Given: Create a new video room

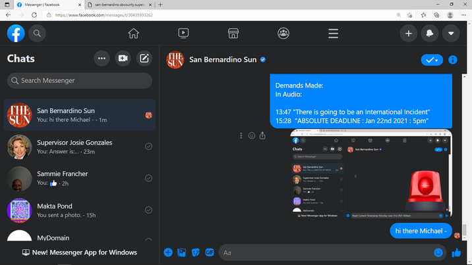Looking at the screenshot, I should click(x=123, y=59).
